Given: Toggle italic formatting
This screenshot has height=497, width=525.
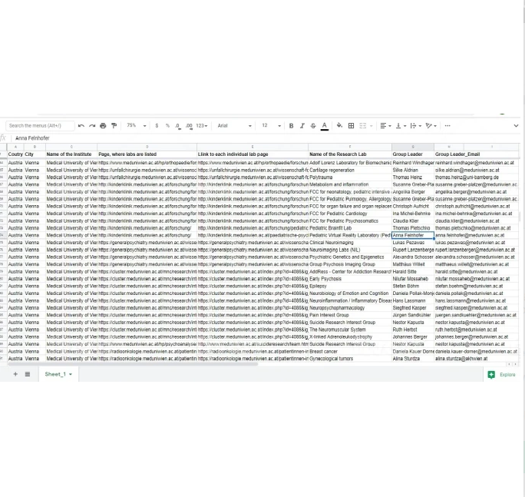Looking at the screenshot, I should [x=302, y=126].
